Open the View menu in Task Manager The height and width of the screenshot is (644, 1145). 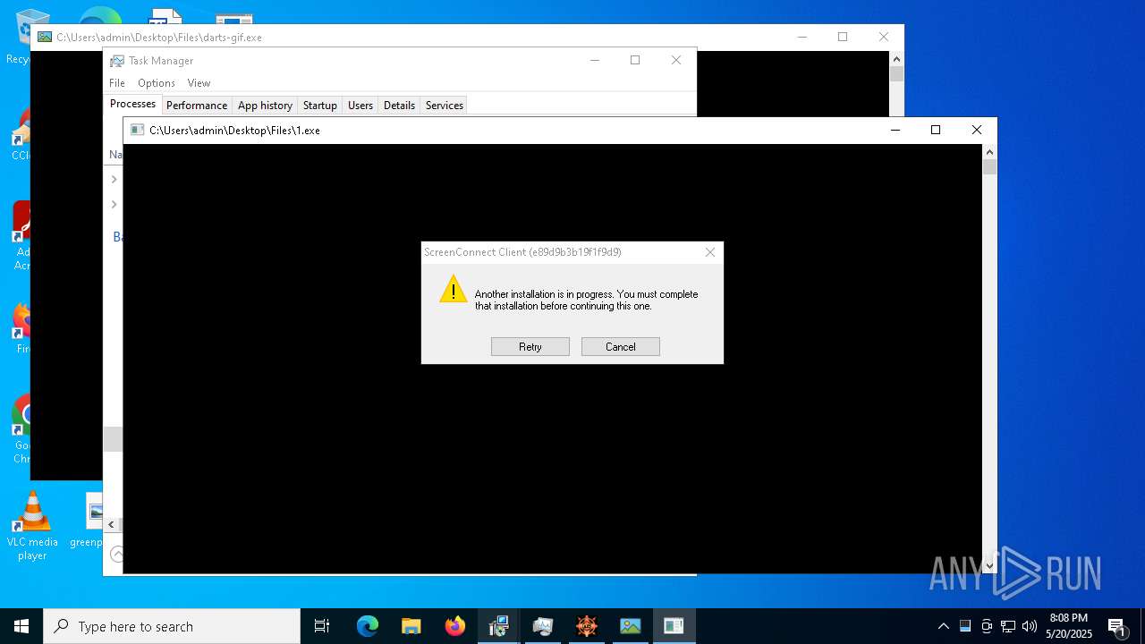[199, 83]
